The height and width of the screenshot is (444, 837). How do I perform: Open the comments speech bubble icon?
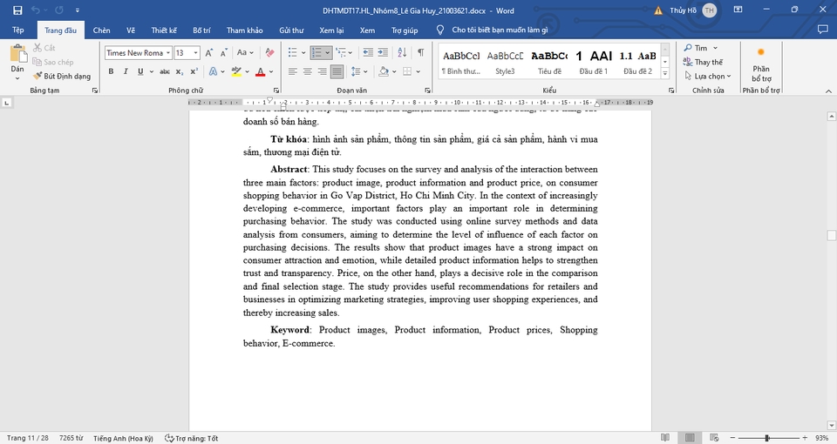pyautogui.click(x=822, y=30)
